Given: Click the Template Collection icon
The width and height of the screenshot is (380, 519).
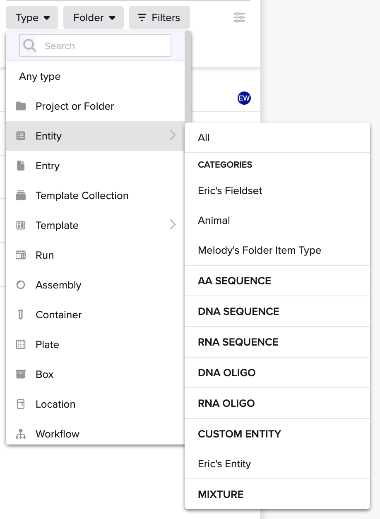Looking at the screenshot, I should [x=21, y=196].
